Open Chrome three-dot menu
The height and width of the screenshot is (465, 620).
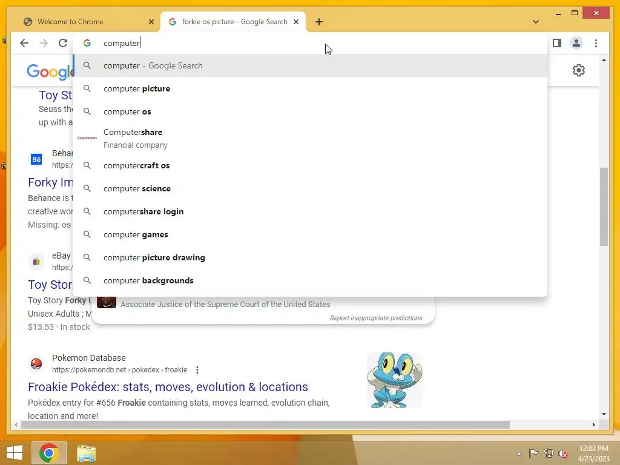tap(596, 43)
